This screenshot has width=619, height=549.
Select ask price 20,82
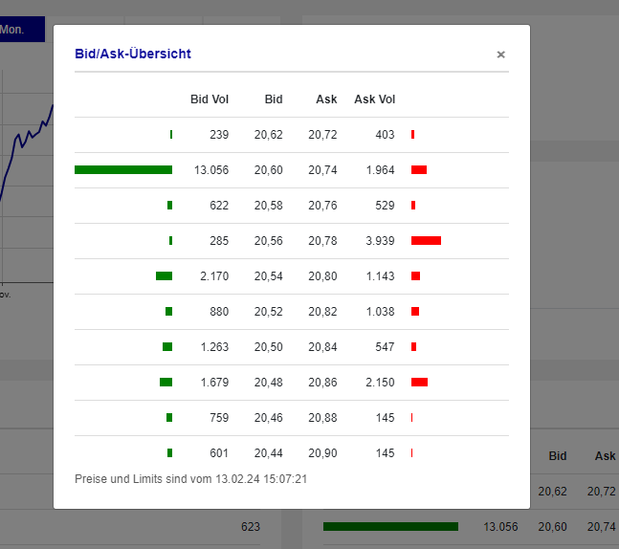pos(322,312)
